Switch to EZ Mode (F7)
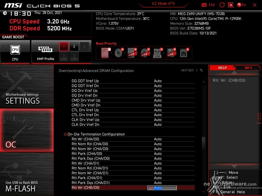Viewport: 262px width, 196px height. point(163,4)
